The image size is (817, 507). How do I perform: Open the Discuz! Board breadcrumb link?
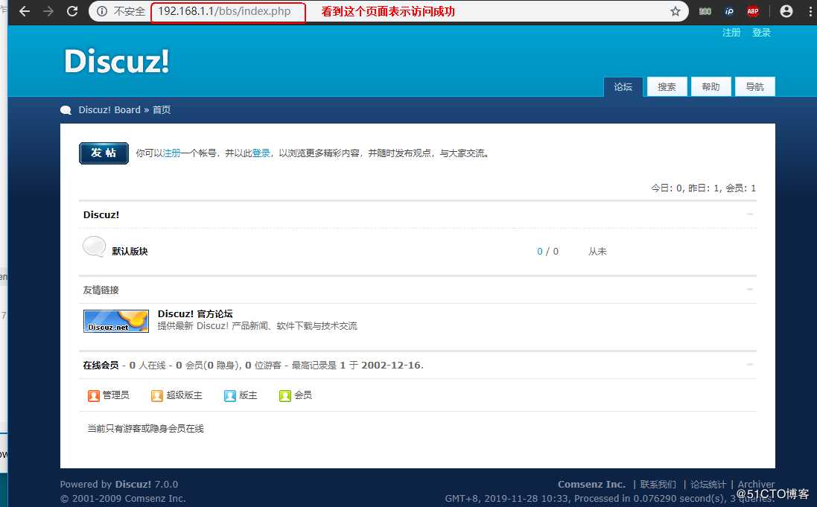pos(109,110)
